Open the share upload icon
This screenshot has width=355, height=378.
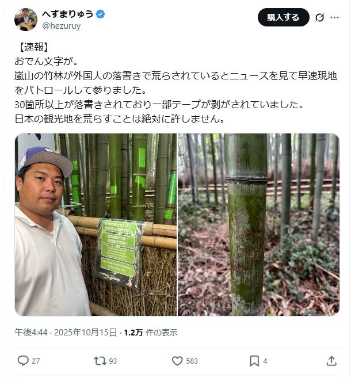click(x=331, y=361)
